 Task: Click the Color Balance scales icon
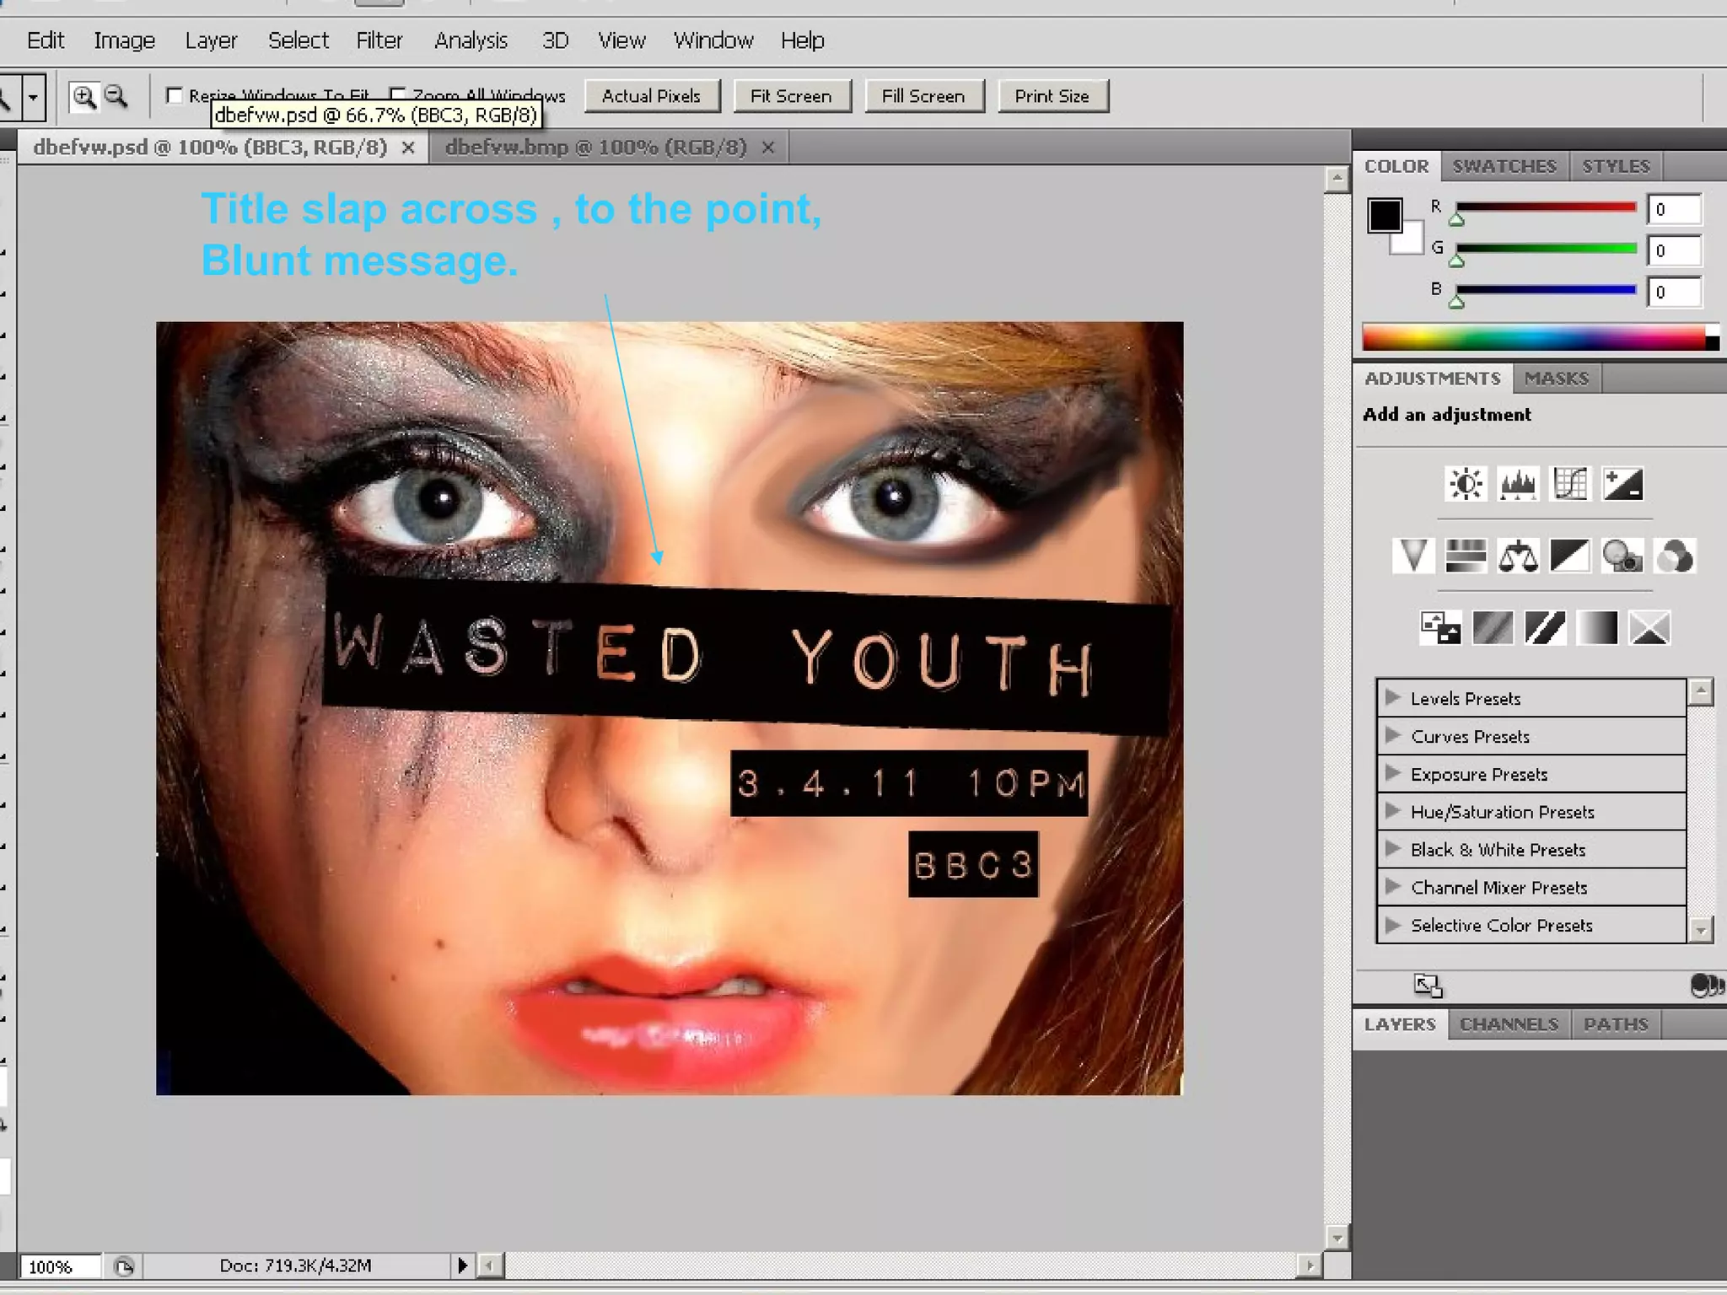1518,556
